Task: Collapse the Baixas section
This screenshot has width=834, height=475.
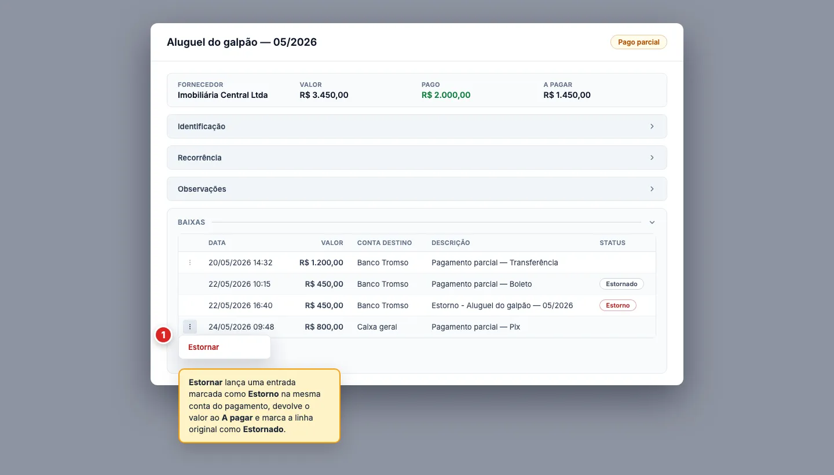Action: pos(652,222)
